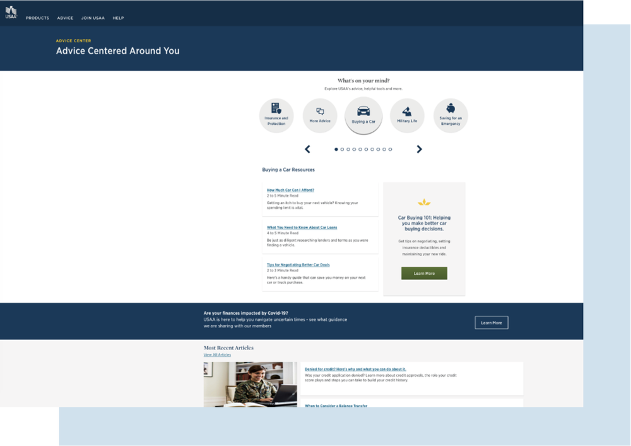This screenshot has height=446, width=631.
Task: Click the Advice Center breadcrumb label
Action: coord(73,40)
